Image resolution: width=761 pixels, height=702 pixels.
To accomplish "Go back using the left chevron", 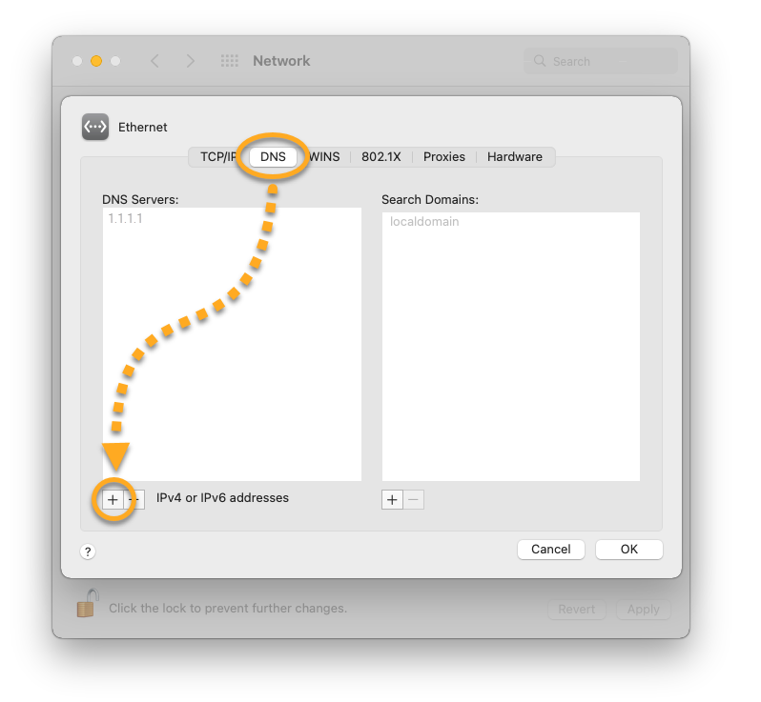I will [154, 61].
